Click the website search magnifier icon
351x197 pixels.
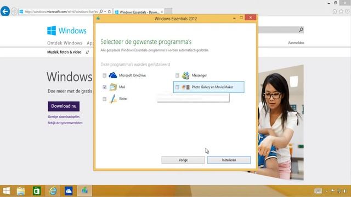(x=301, y=30)
